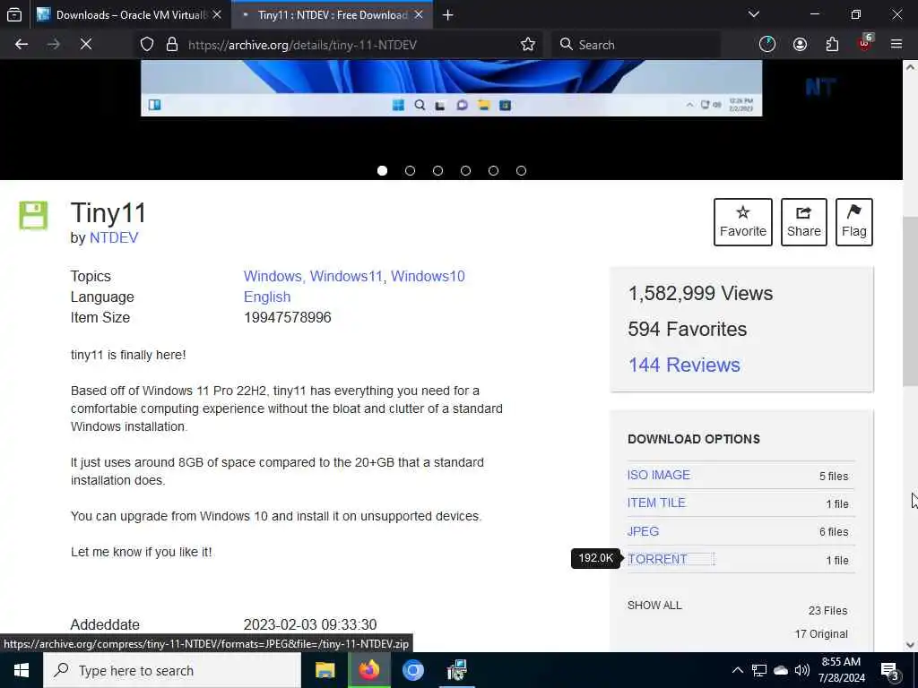Stop loading the page
The height and width of the screenshot is (688, 918).
85,45
